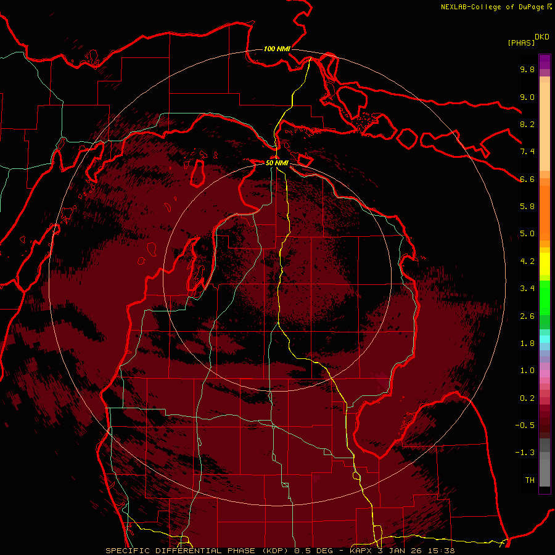Click the 100 NMI range ring label

tap(277, 49)
